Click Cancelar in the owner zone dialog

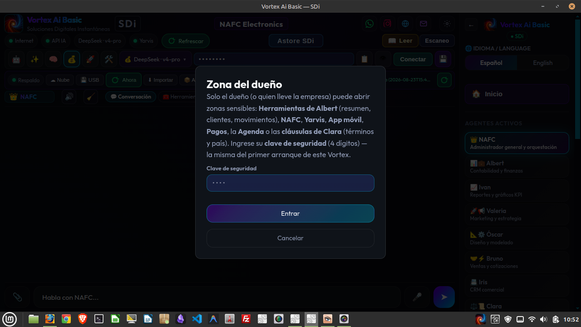[290, 238]
